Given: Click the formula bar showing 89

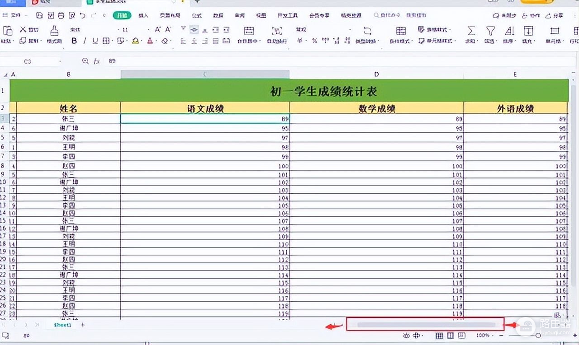Looking at the screenshot, I should 339,61.
